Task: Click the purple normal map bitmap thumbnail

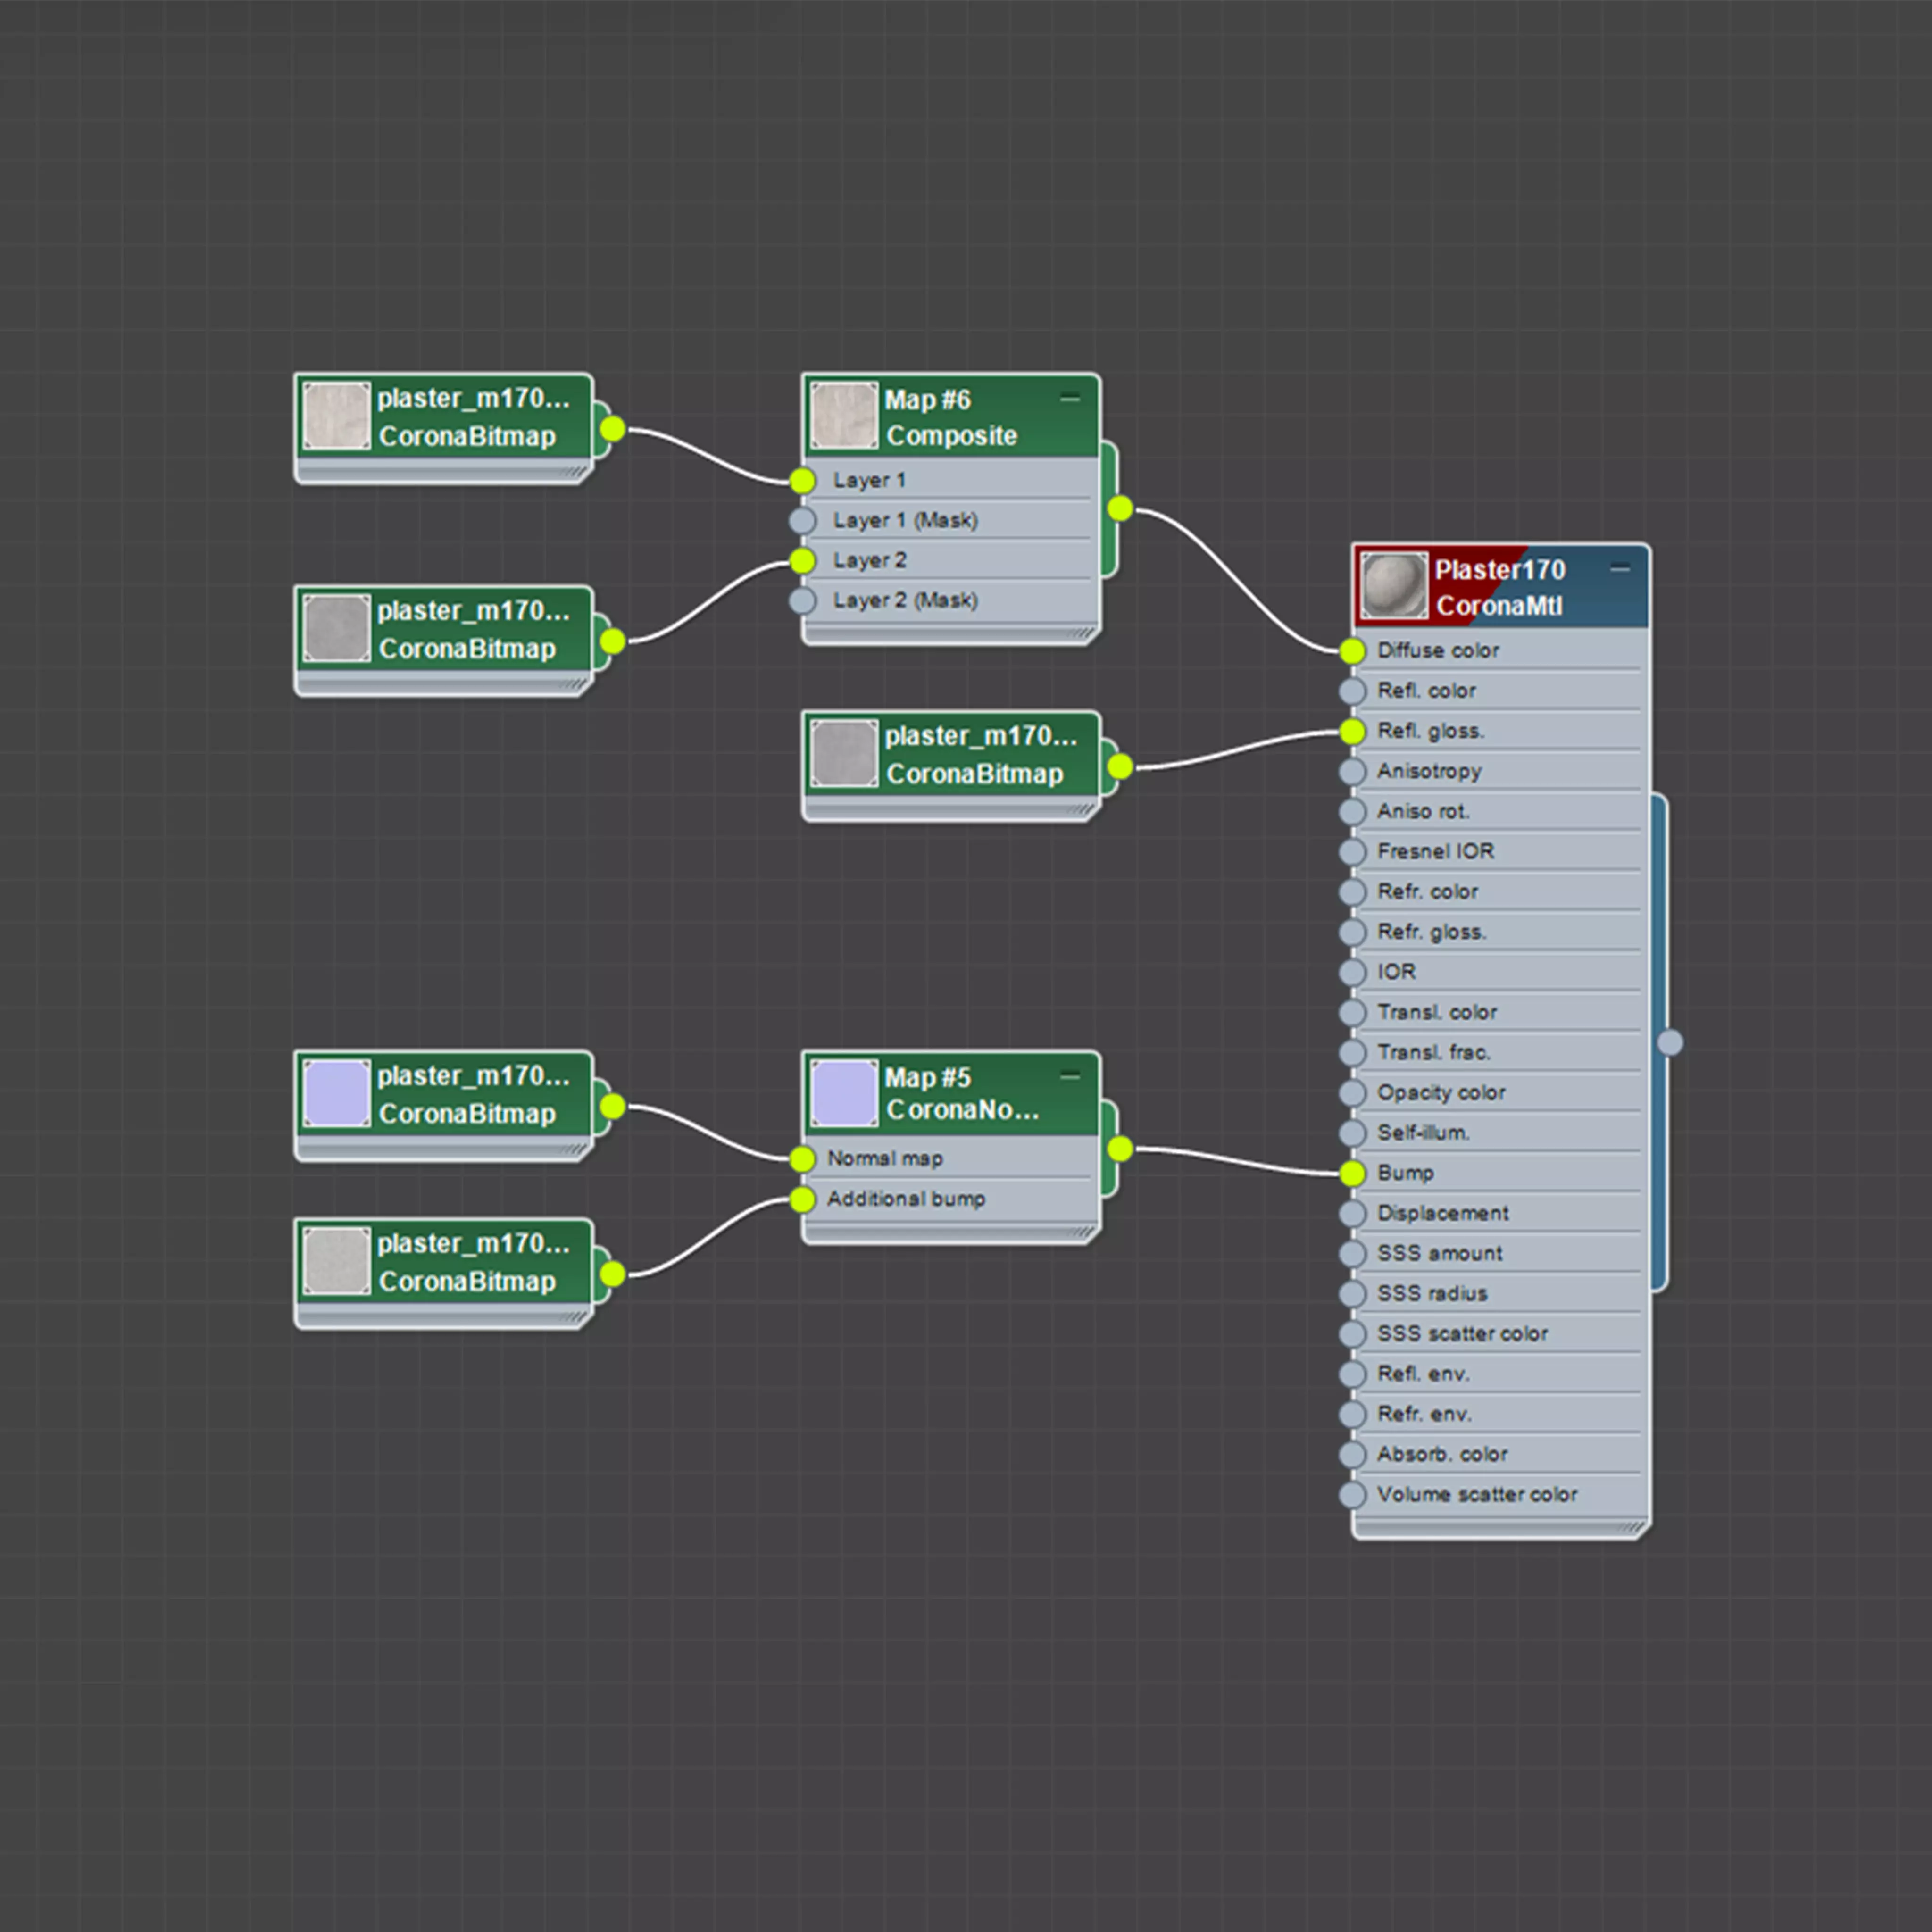Action: pyautogui.click(x=336, y=1093)
